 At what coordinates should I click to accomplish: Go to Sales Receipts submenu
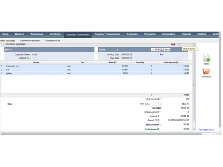(8, 41)
